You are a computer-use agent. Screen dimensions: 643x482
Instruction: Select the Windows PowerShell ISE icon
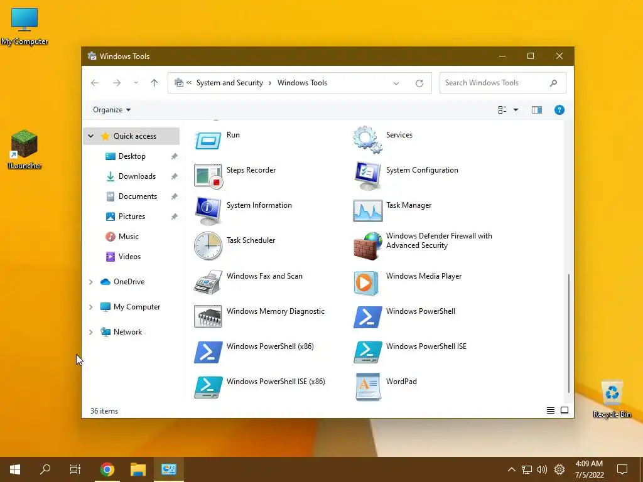pyautogui.click(x=367, y=352)
